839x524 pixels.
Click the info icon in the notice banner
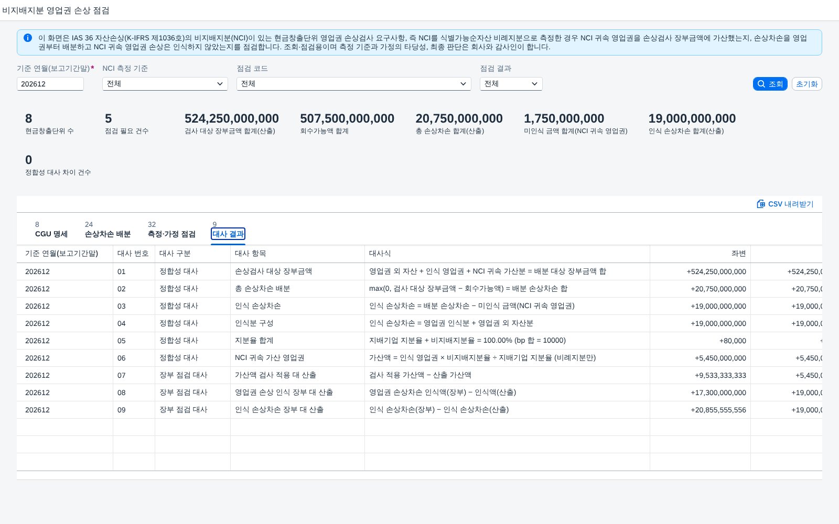[x=28, y=38]
